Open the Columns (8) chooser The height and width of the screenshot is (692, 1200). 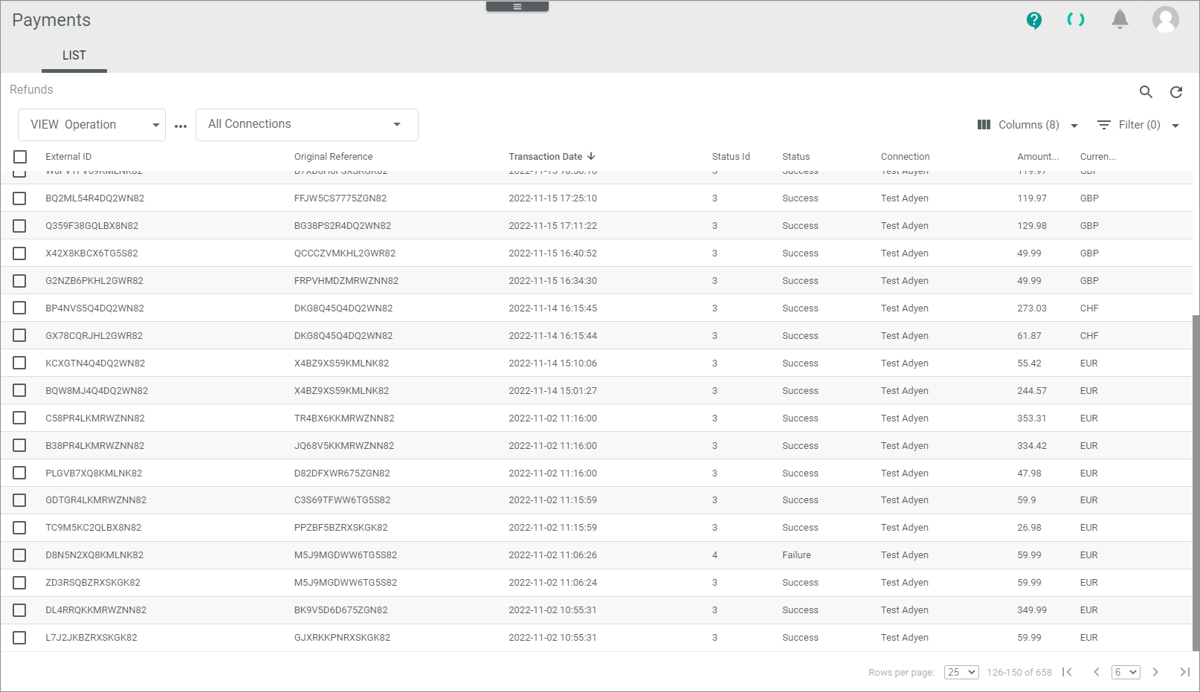[x=1028, y=125]
